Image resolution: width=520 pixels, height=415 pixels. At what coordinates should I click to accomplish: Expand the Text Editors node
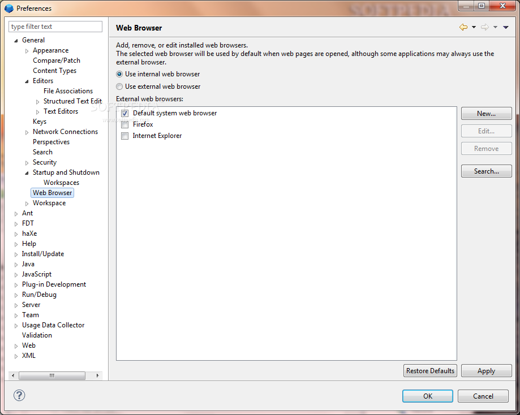[x=37, y=112]
